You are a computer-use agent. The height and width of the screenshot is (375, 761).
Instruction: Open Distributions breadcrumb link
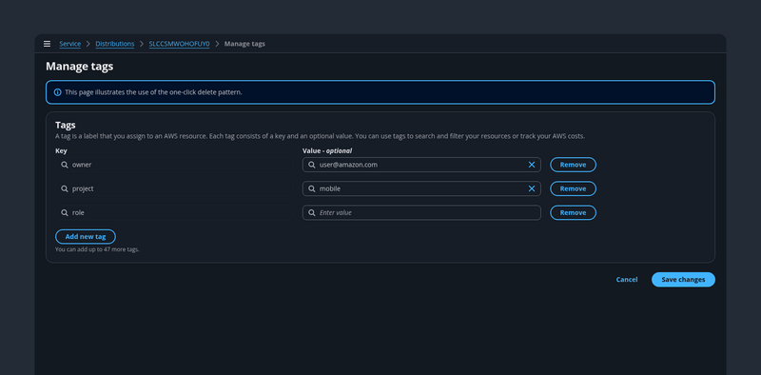pyautogui.click(x=115, y=44)
